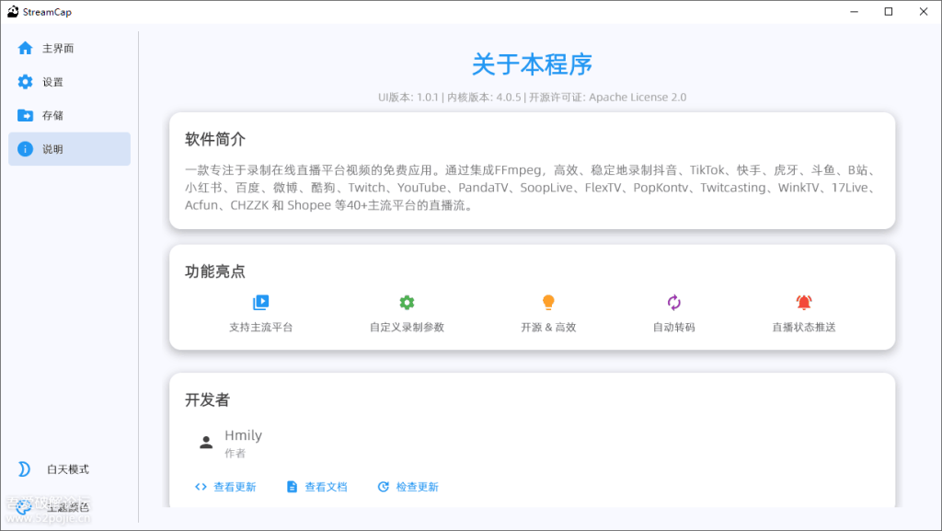Click the refresh icon beside 检查更新
This screenshot has height=531, width=942.
[x=384, y=487]
